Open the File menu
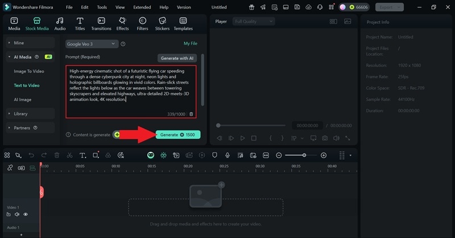The height and width of the screenshot is (238, 455). 69,7
